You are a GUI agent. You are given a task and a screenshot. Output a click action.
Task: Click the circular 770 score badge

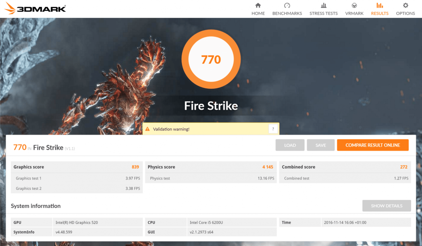coord(211,59)
